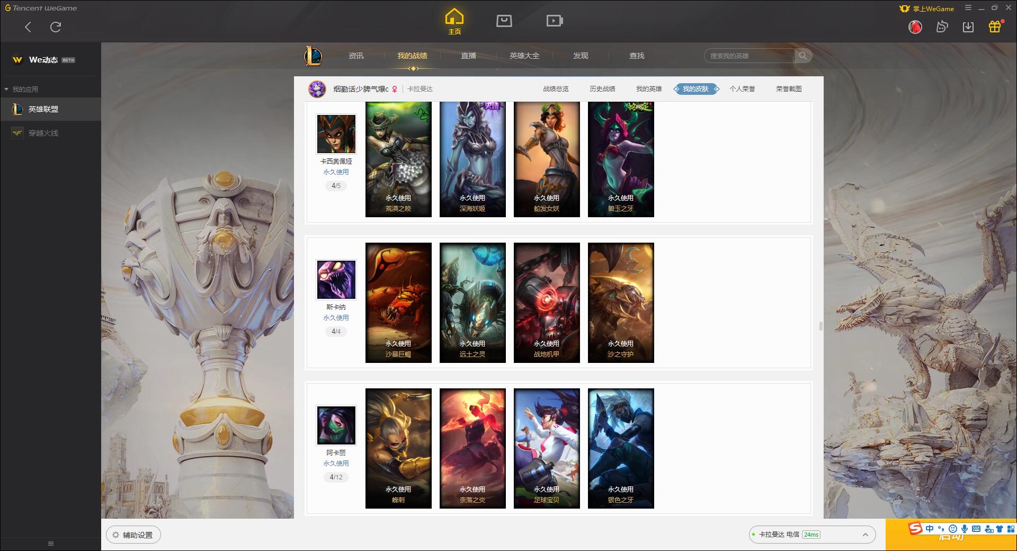Refresh the page with reload icon
This screenshot has width=1017, height=551.
tap(56, 26)
